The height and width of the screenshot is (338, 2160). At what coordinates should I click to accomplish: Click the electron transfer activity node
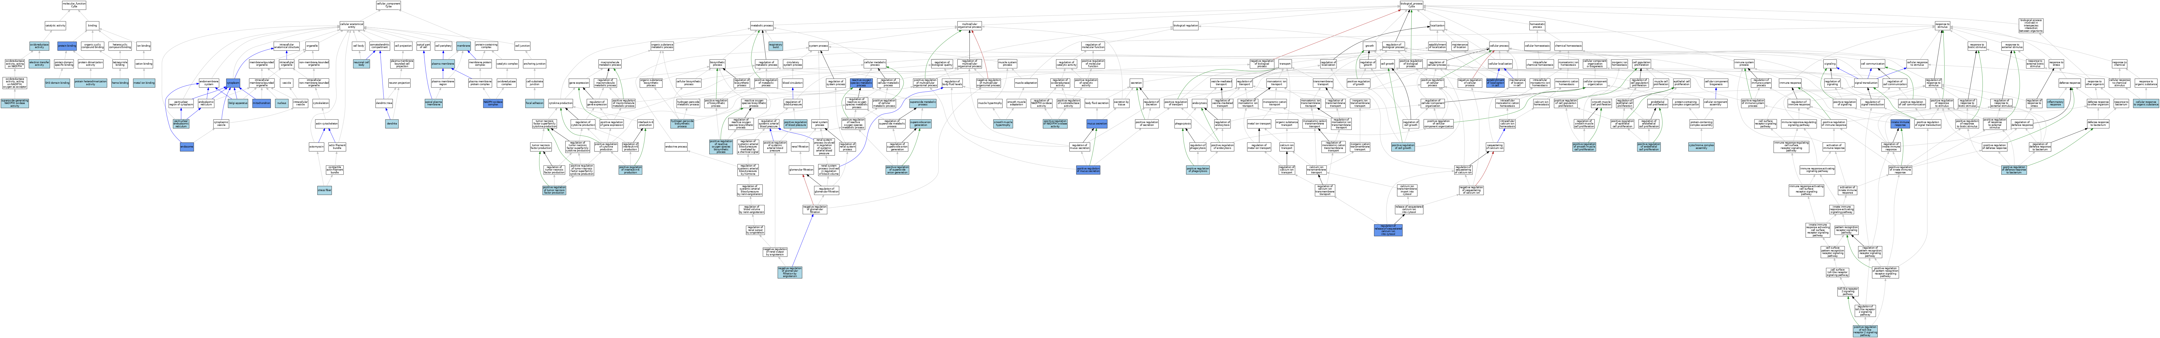tap(39, 63)
